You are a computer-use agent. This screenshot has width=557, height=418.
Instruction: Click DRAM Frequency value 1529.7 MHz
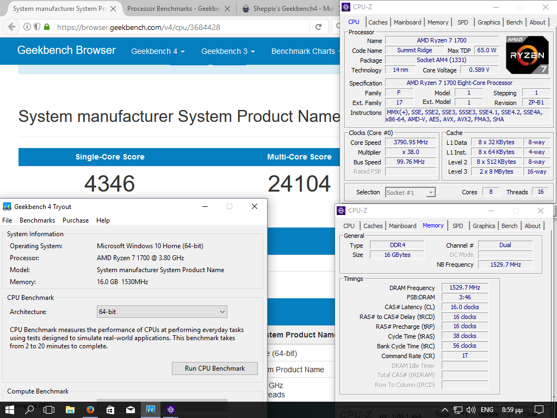coord(465,287)
